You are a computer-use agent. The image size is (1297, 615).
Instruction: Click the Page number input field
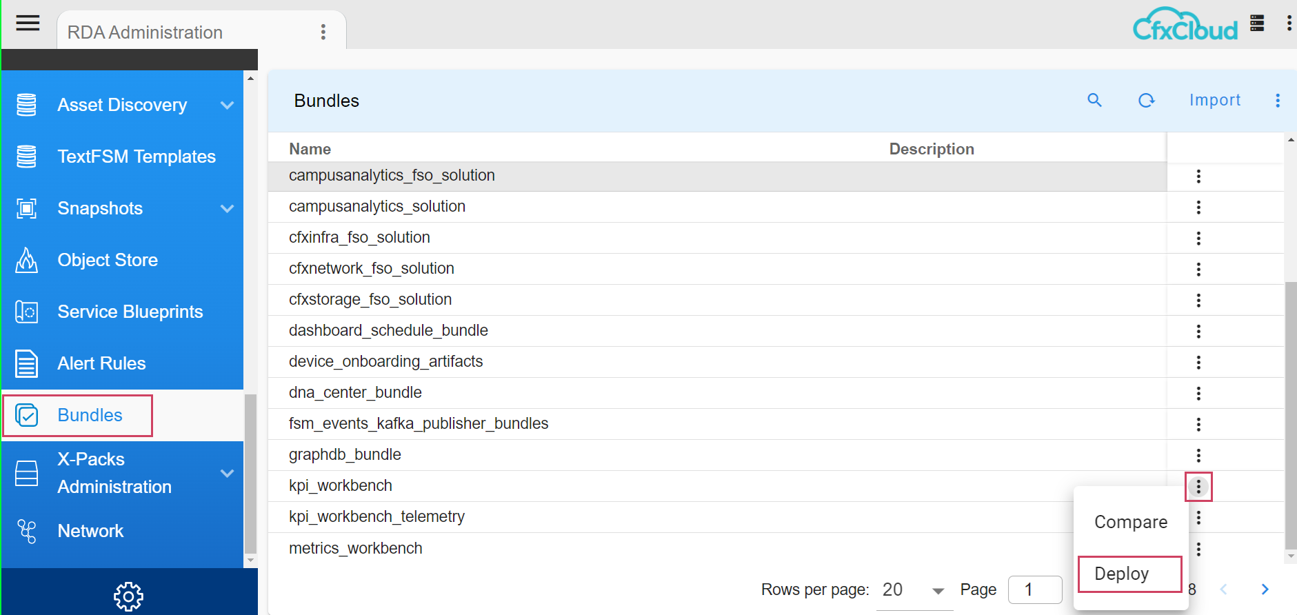(x=1034, y=589)
